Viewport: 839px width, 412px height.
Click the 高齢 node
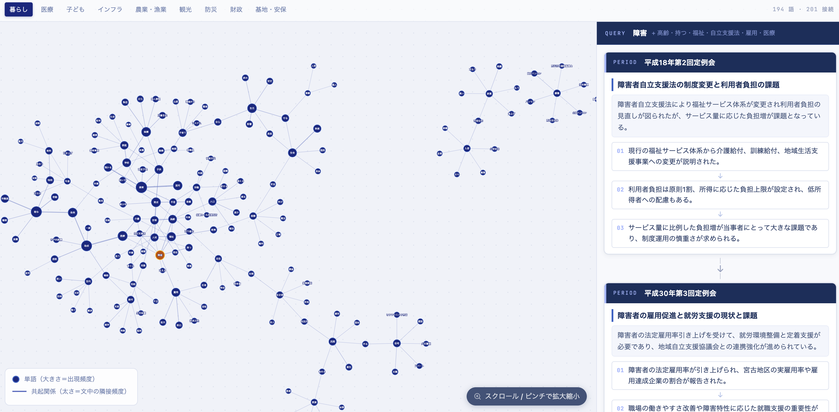172,219
